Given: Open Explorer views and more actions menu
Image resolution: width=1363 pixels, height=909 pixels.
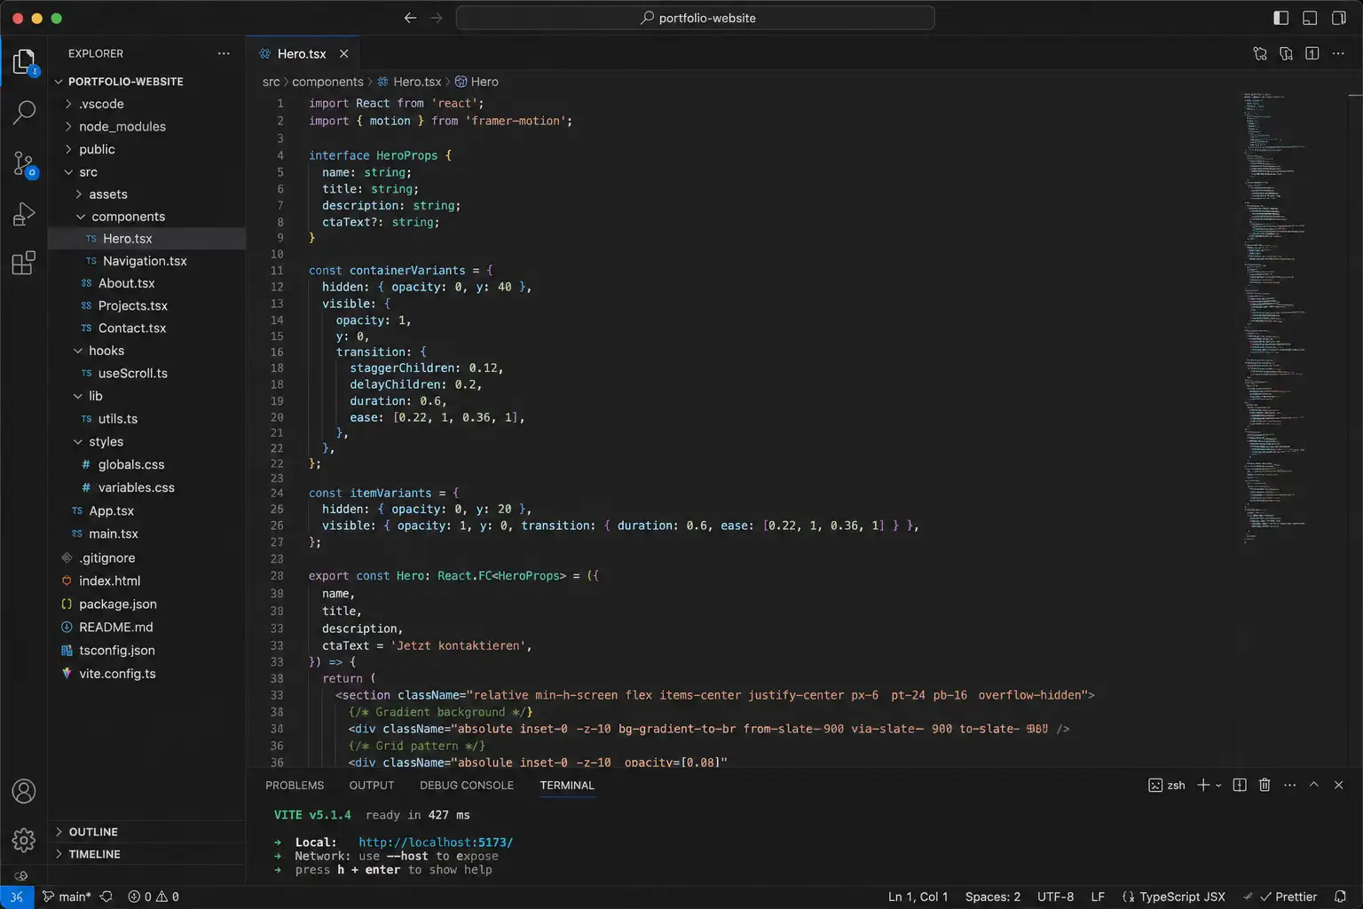Looking at the screenshot, I should pos(224,53).
